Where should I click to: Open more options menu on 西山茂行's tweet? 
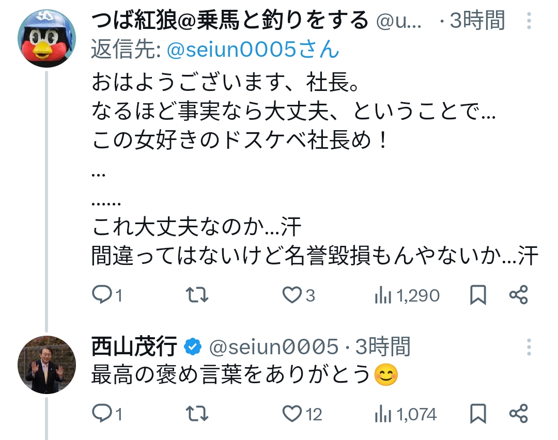tap(529, 347)
